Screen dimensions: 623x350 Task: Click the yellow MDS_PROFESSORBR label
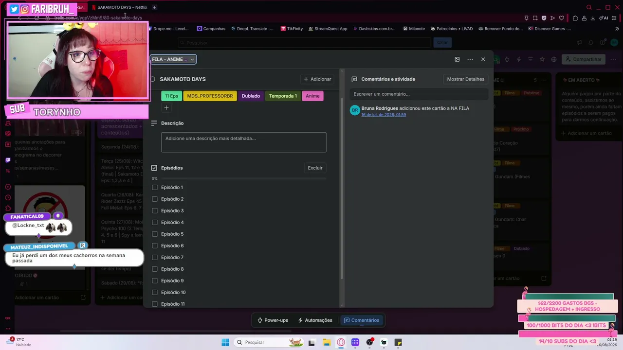point(210,96)
